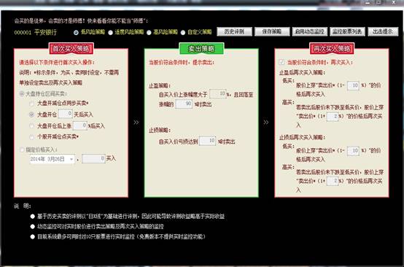Choose the 自定义策略 radio option
The width and height of the screenshot is (404, 267).
point(183,33)
